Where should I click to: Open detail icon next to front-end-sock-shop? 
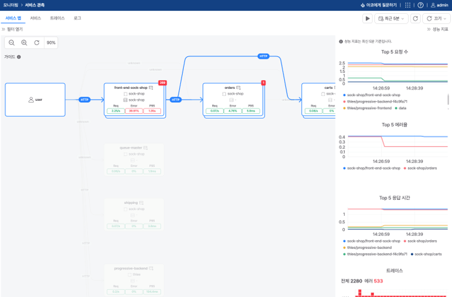point(151,88)
